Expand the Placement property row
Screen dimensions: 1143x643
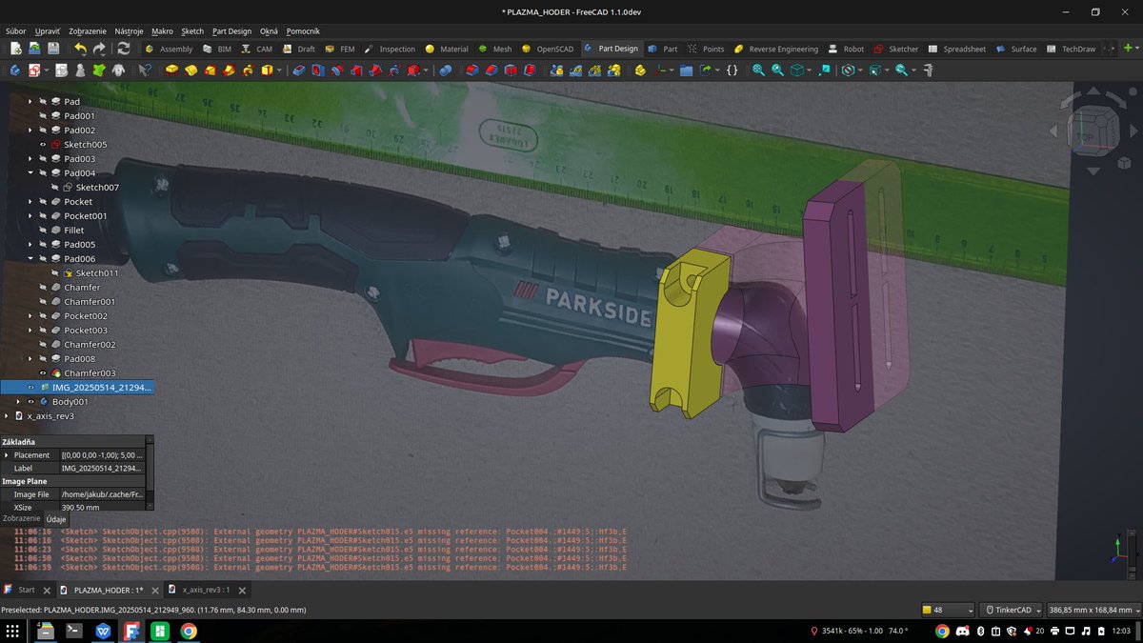coord(7,455)
